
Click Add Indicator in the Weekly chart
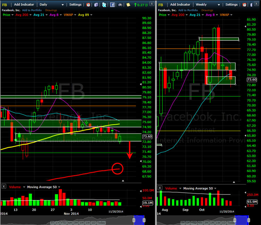180,5
